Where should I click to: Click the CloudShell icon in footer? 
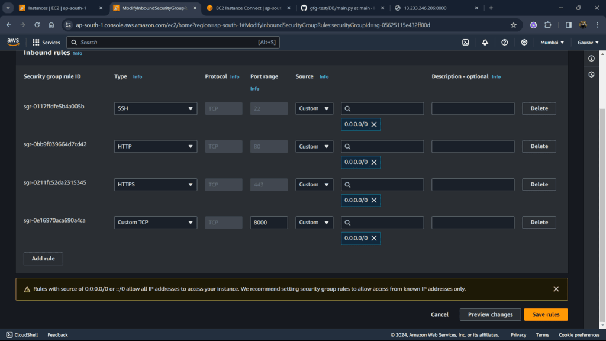pyautogui.click(x=9, y=335)
